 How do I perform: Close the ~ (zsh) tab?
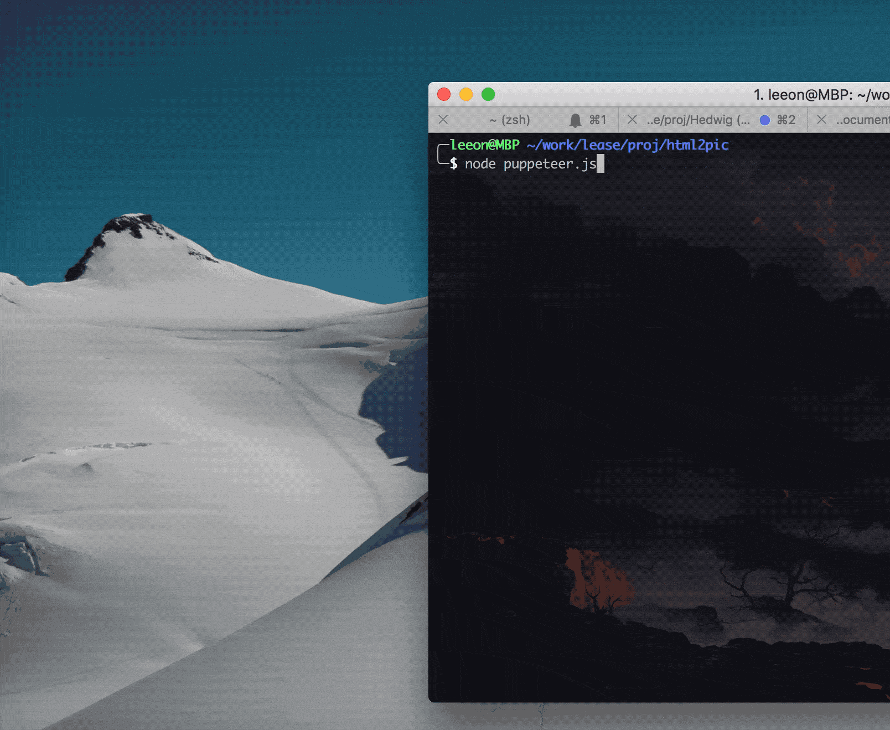443,120
